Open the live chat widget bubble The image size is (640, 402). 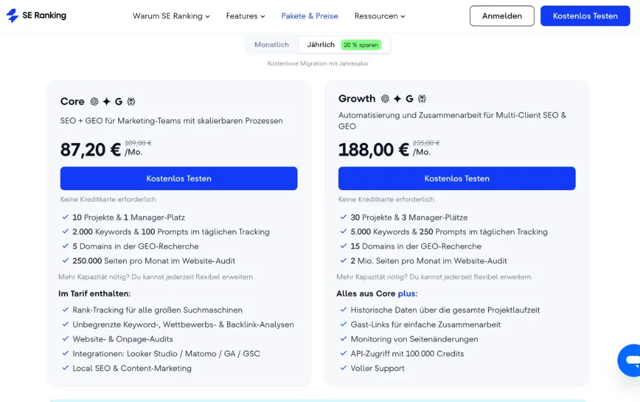(630, 359)
